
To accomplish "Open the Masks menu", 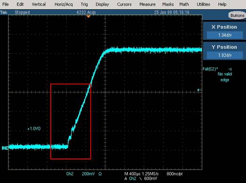I will 168,4.
